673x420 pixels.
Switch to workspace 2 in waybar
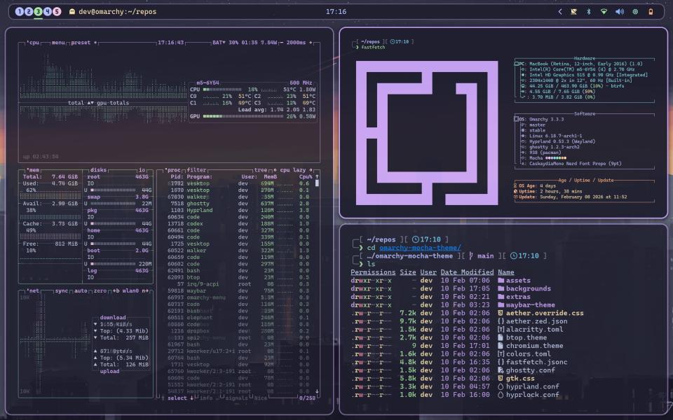[x=28, y=12]
